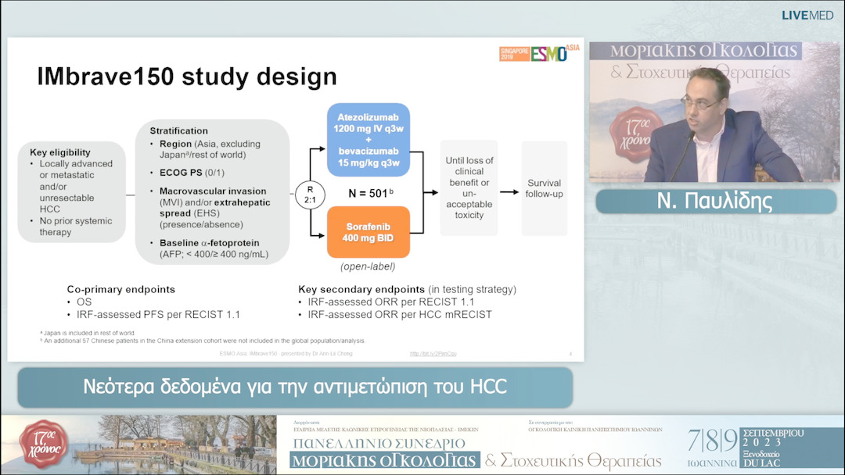Click "IRF-assessed ORR per HCC mRECIST"
This screenshot has height=475, width=845.
tap(400, 314)
